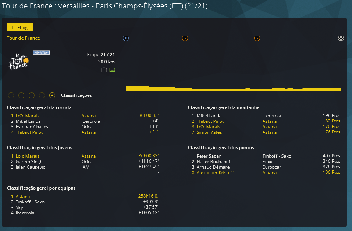Click the checkered finish flag icon
Viewport: 352px width, 231px height.
tap(341, 38)
